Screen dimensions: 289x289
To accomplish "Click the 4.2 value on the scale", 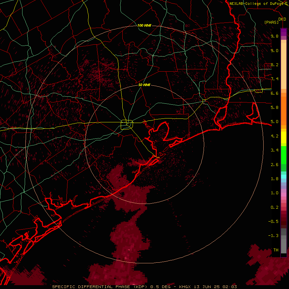I will pyautogui.click(x=275, y=136).
